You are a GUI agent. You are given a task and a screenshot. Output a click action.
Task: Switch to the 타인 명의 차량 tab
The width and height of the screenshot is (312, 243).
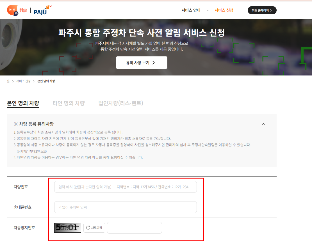point(69,103)
